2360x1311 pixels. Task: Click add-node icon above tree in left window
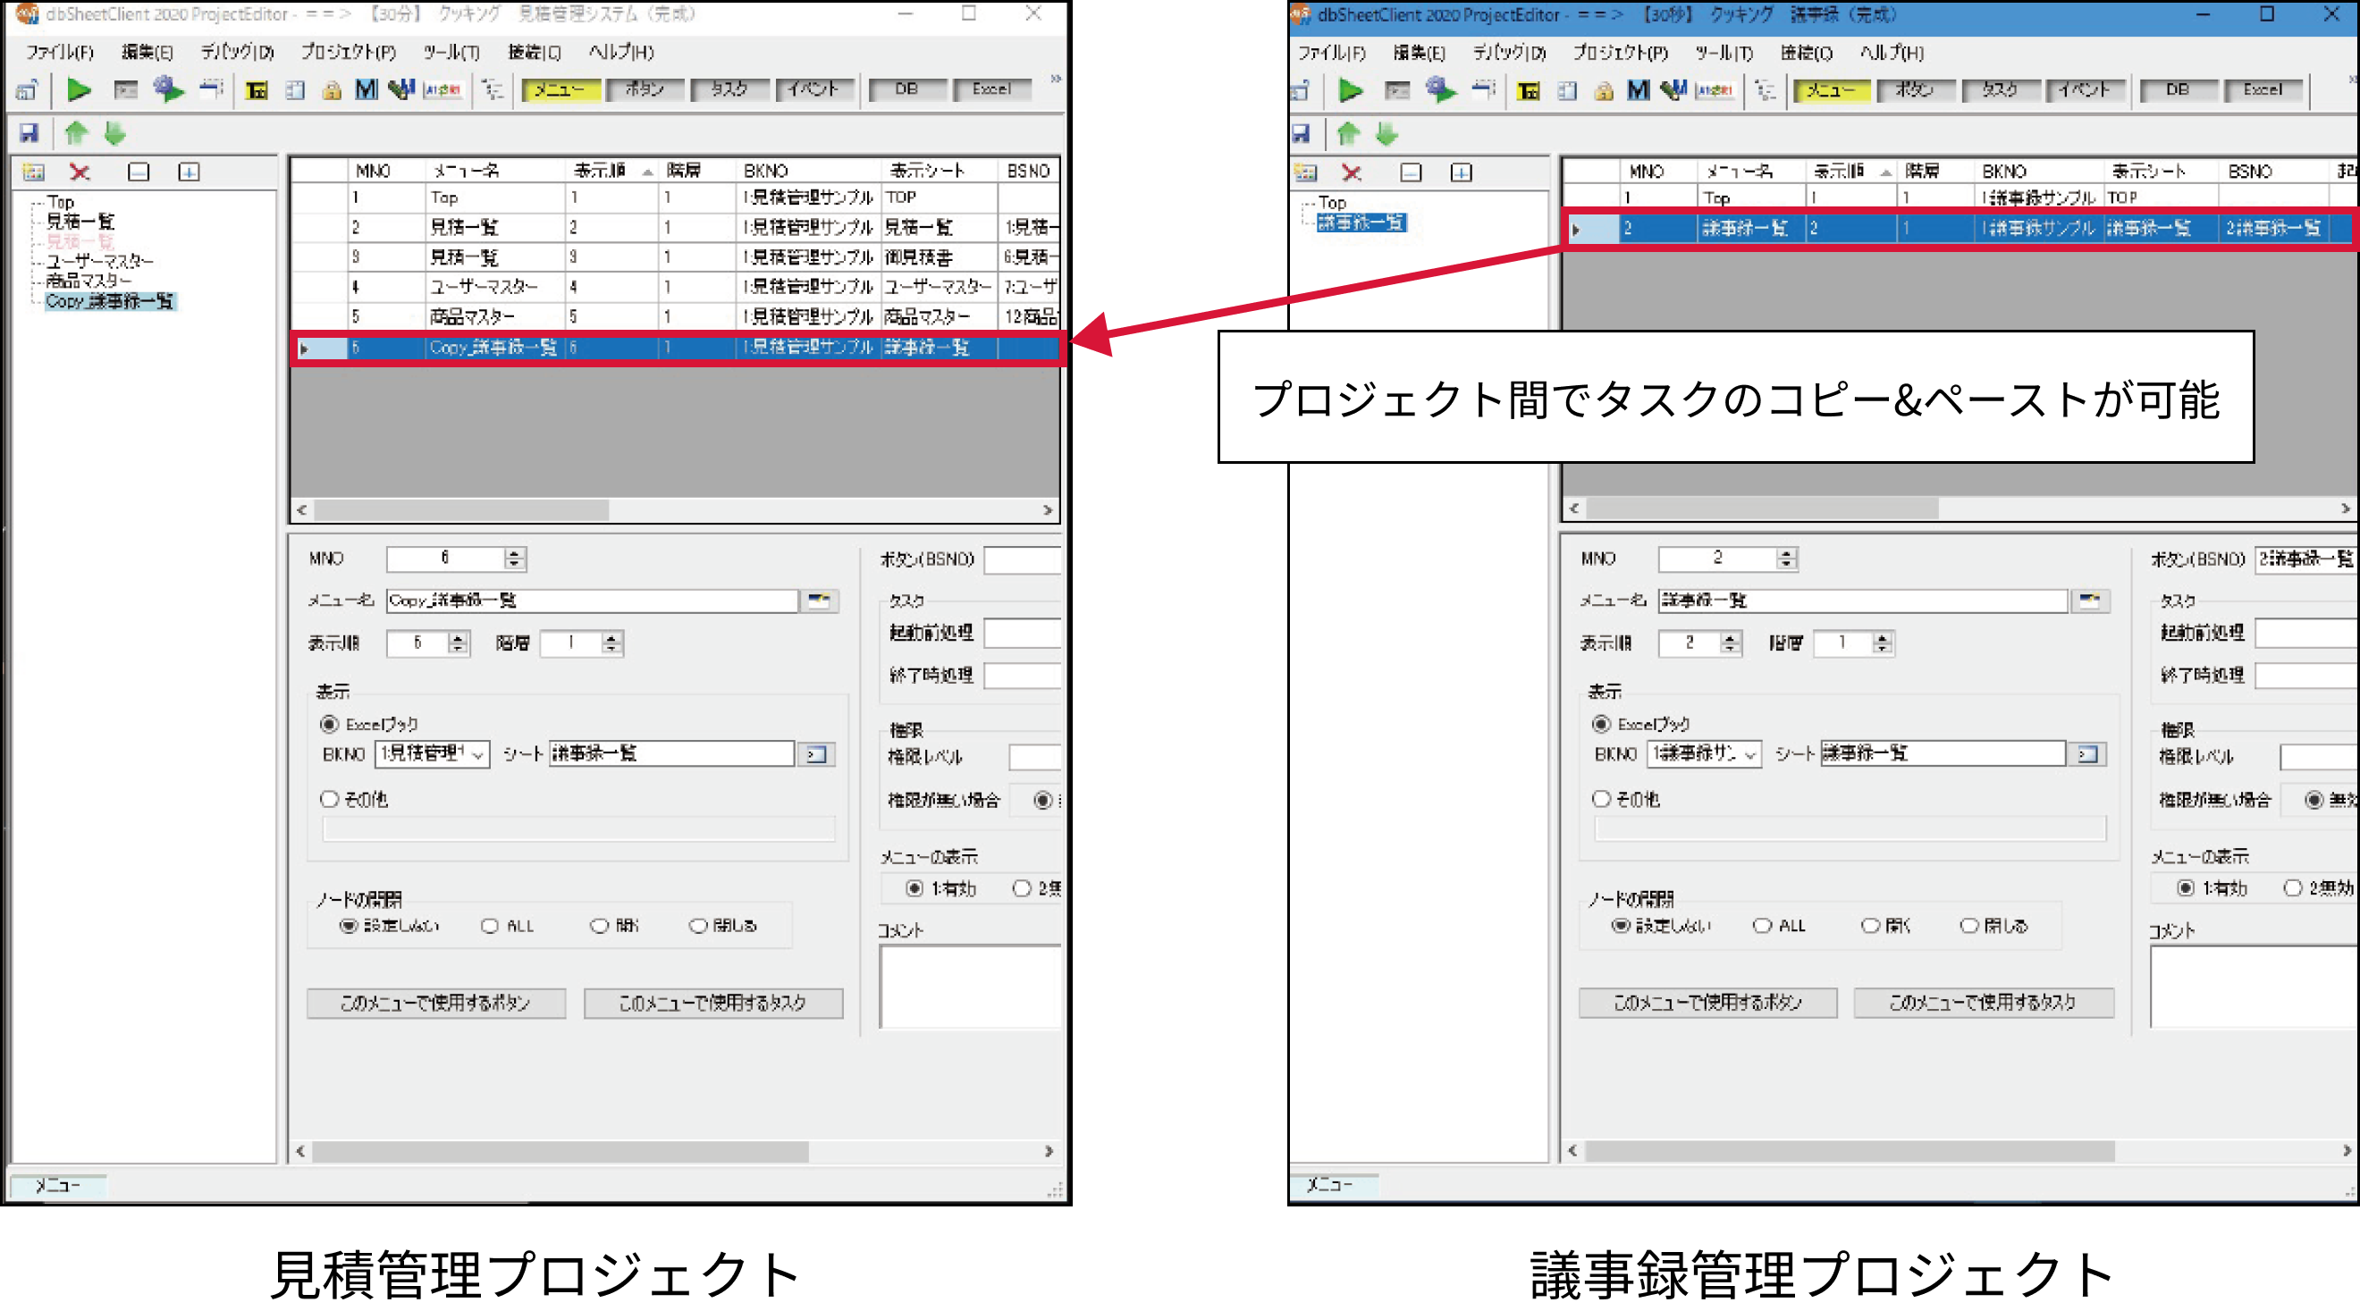click(34, 172)
